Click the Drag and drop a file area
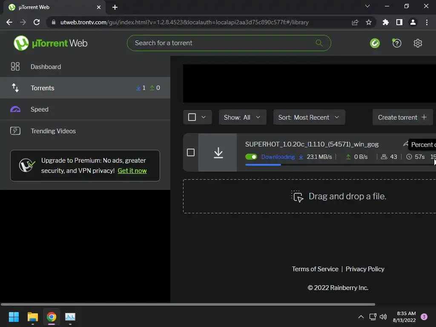Screen dimensions: 436x327 tap(310, 196)
